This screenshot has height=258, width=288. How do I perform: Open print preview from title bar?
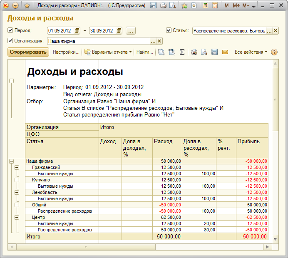point(173,6)
